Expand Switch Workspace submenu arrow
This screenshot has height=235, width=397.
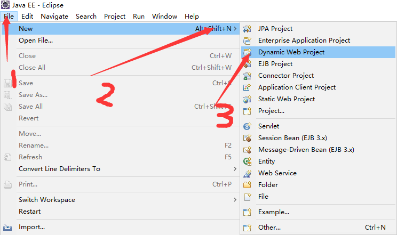(x=235, y=200)
